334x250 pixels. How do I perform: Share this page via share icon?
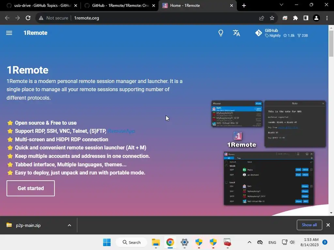click(262, 18)
